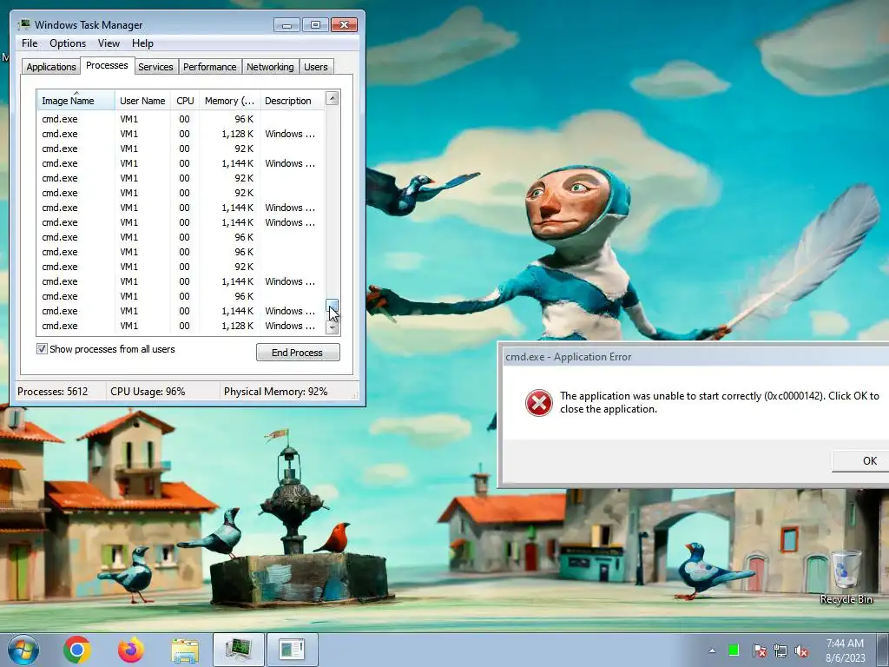Show hidden tray icons arrow

[x=712, y=650]
